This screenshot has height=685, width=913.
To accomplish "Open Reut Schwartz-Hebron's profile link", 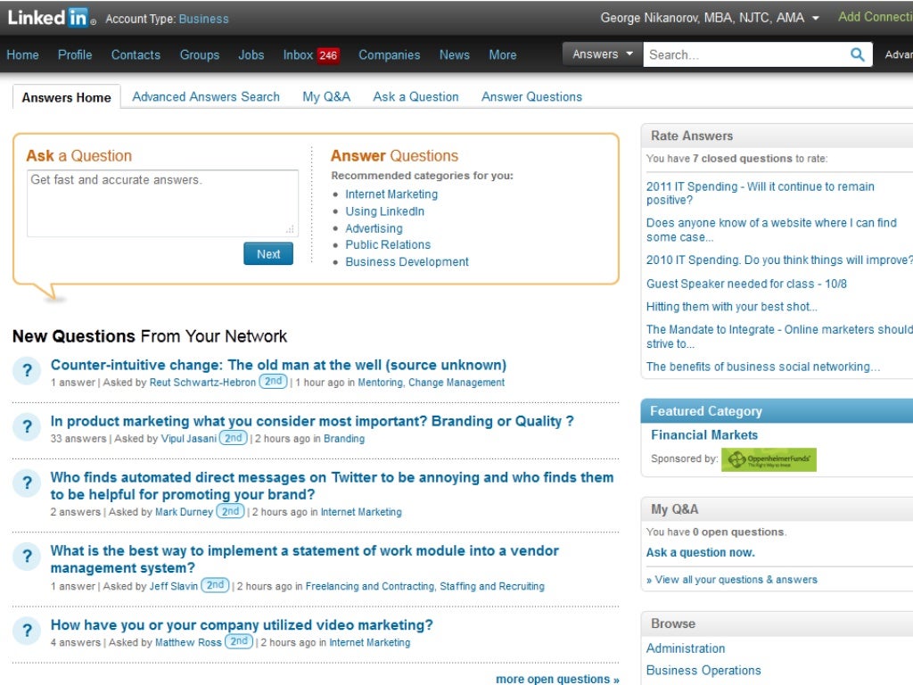I will pos(202,382).
